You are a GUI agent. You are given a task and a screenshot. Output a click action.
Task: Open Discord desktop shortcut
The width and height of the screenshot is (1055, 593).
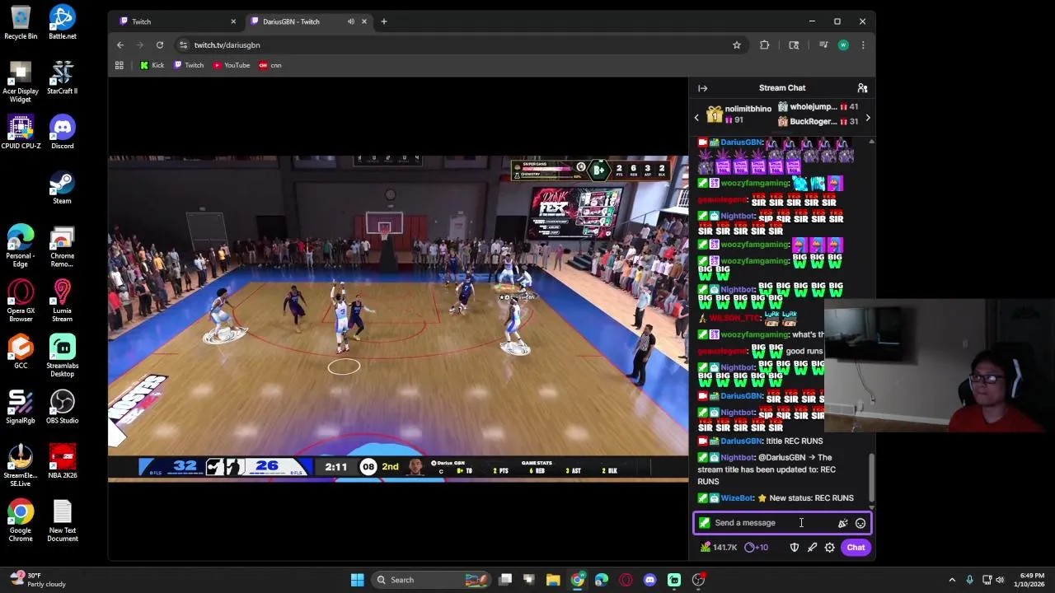point(62,133)
